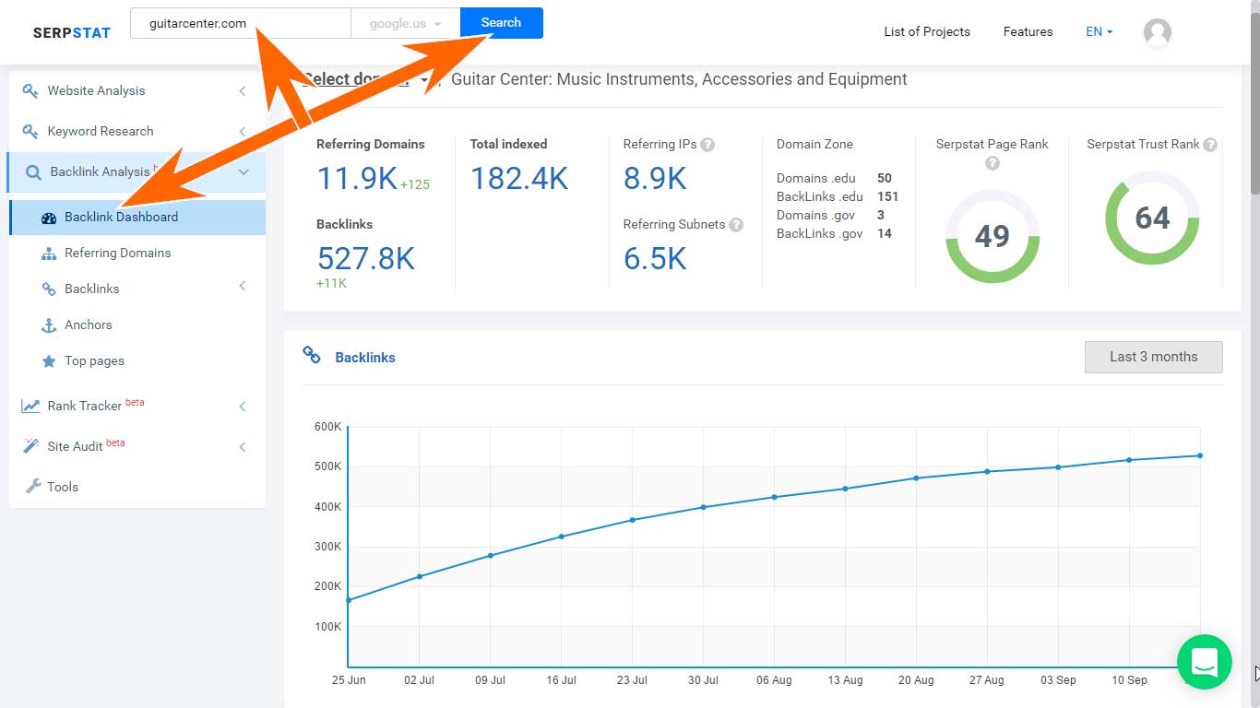Image resolution: width=1260 pixels, height=708 pixels.
Task: Open Tools in sidebar
Action: 63,487
